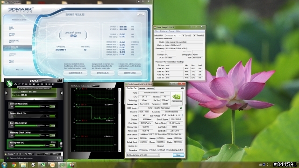Screen dimensions: 299x168
Task: Click the Kombustor K button in Afterburner
Action: (6, 93)
